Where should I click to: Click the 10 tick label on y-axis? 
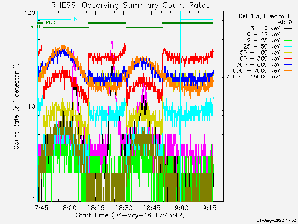point(33,106)
